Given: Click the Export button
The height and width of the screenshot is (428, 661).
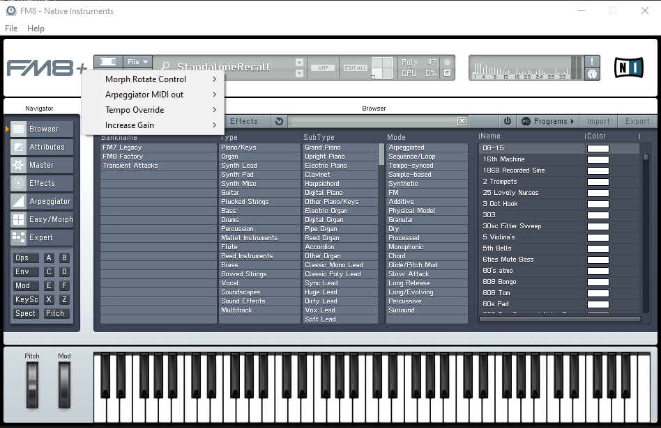Looking at the screenshot, I should 637,121.
